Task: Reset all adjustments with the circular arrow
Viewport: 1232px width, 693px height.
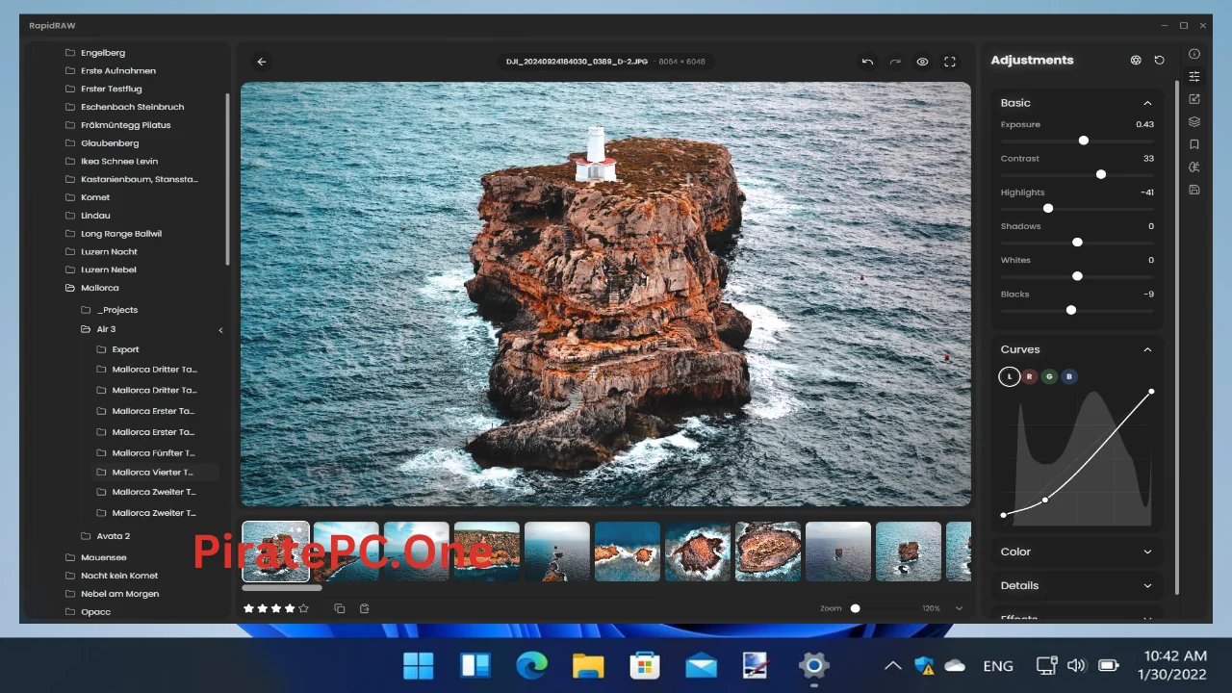Action: tap(1159, 60)
